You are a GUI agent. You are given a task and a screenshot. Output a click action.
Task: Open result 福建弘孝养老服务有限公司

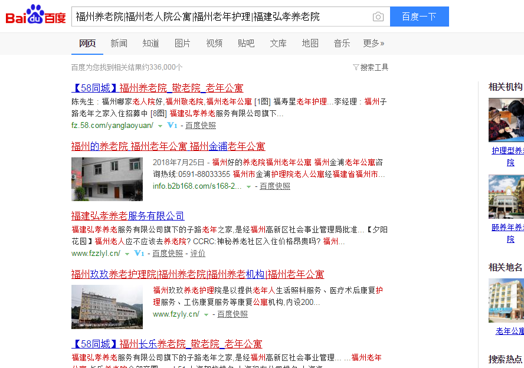tap(128, 216)
